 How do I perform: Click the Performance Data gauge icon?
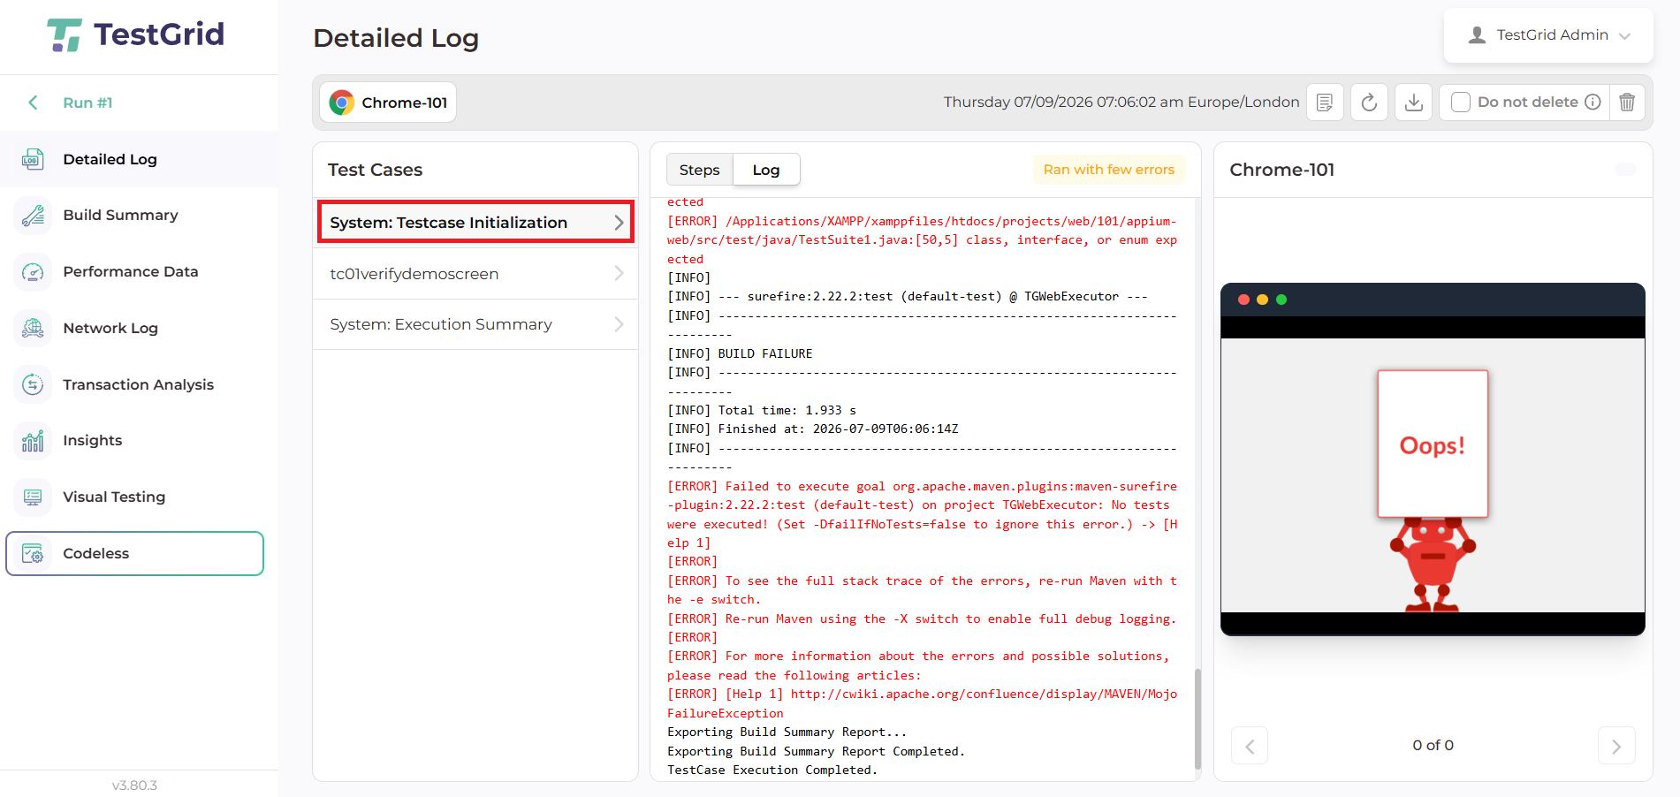(33, 271)
